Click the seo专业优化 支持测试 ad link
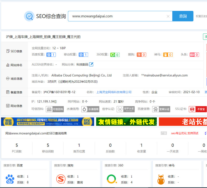 click(184, 133)
